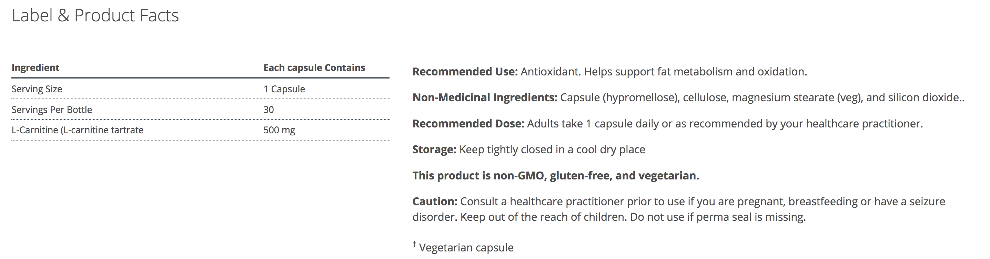Click the Servings Per Bottle label

click(52, 110)
